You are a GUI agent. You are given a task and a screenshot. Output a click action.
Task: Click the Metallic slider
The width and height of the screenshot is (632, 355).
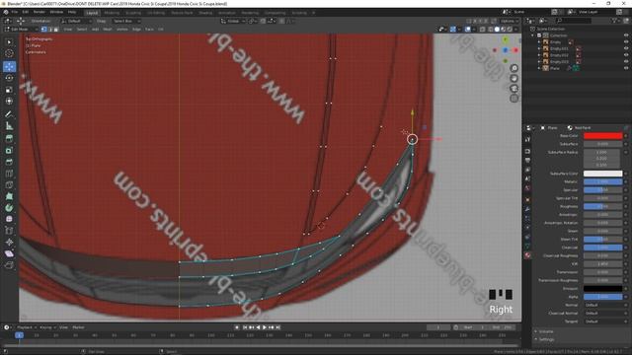click(603, 181)
